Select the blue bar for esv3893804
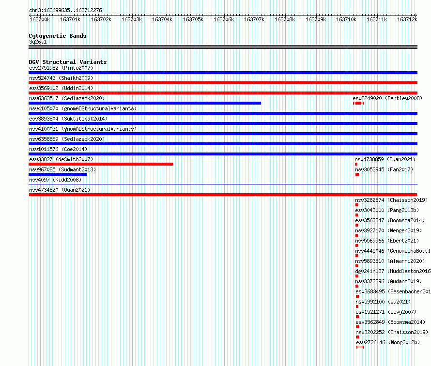 click(223, 123)
